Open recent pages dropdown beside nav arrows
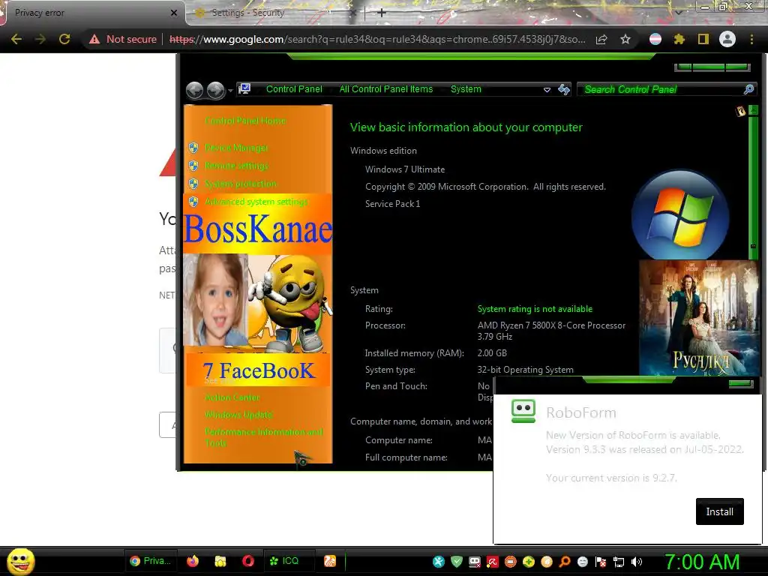 pos(231,91)
